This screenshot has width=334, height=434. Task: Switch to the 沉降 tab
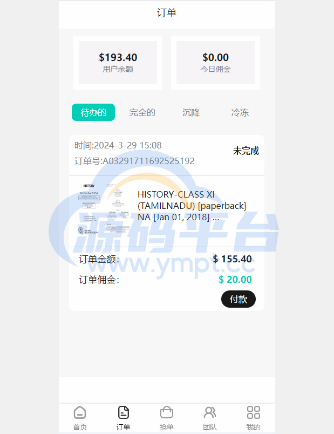[191, 113]
